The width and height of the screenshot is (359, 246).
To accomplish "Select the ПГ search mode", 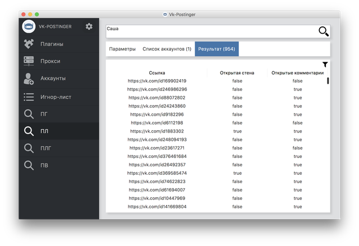I will point(59,114).
